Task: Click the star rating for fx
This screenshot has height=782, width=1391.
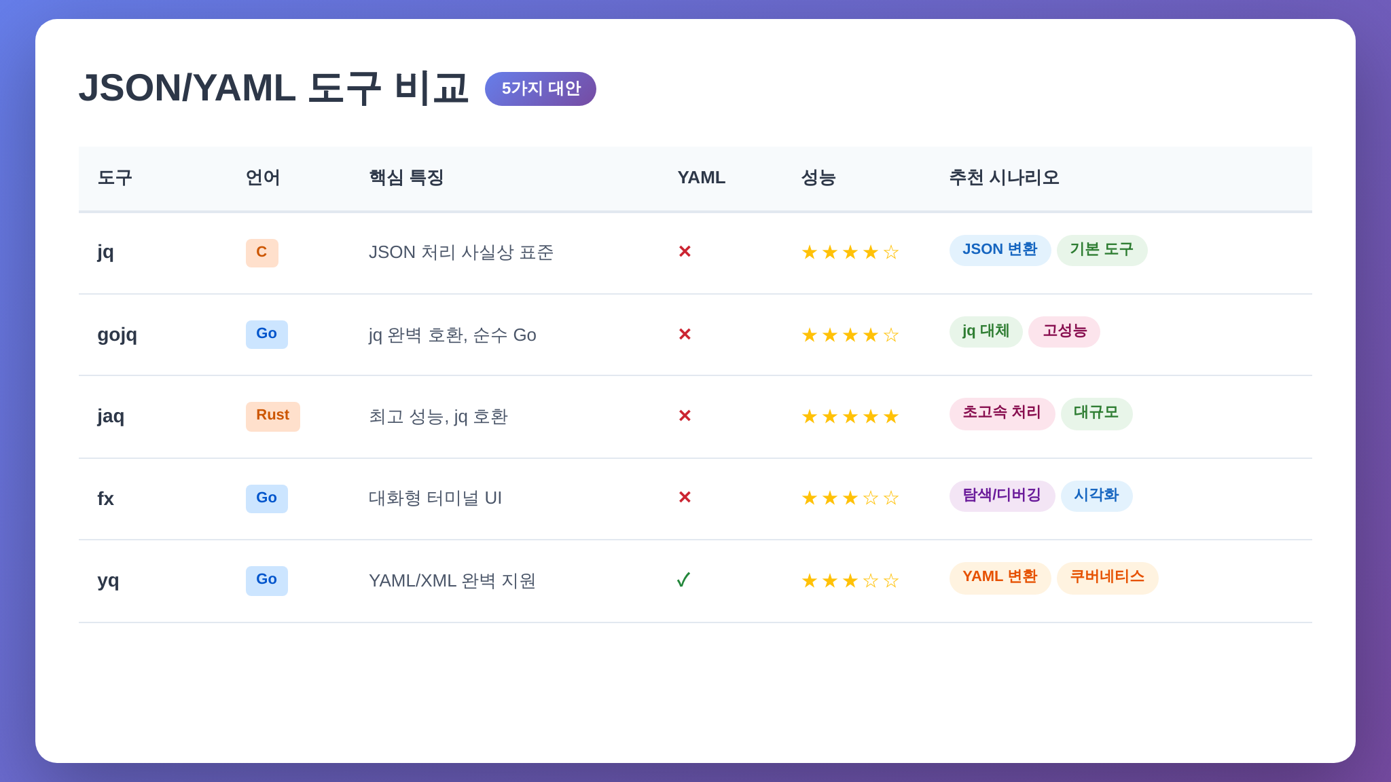Action: (x=850, y=498)
